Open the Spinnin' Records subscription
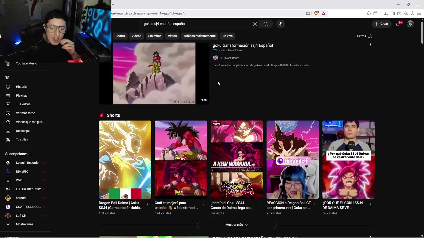 coord(28,163)
